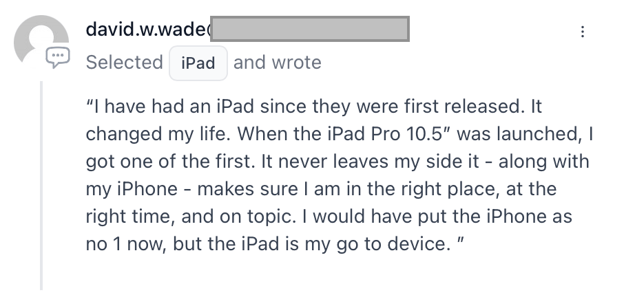Select the iPad answer tag
This screenshot has height=297, width=635.
(x=198, y=63)
